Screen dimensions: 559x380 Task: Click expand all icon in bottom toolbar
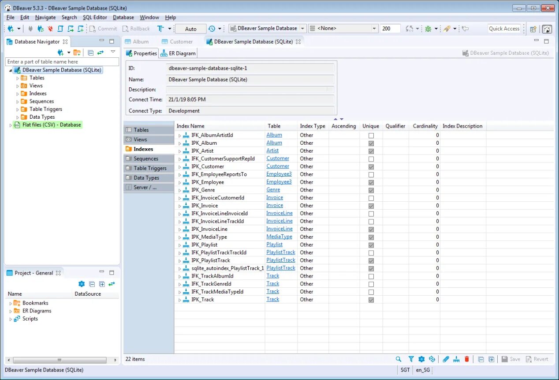pos(492,359)
